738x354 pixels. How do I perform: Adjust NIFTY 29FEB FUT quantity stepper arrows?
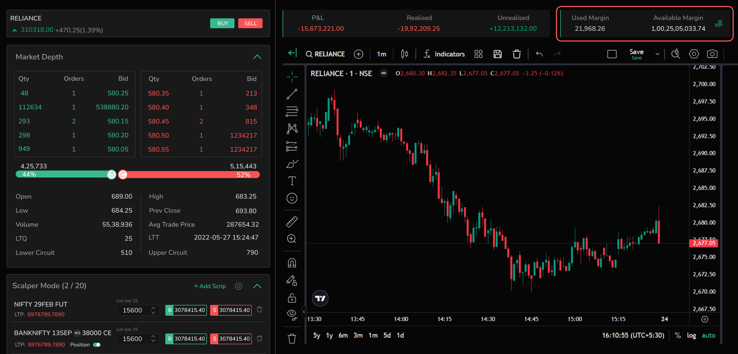coord(153,310)
